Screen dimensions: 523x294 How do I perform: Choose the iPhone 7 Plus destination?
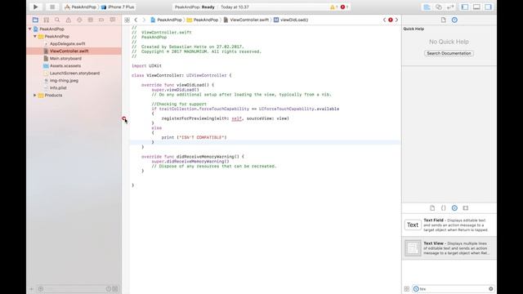(118, 7)
